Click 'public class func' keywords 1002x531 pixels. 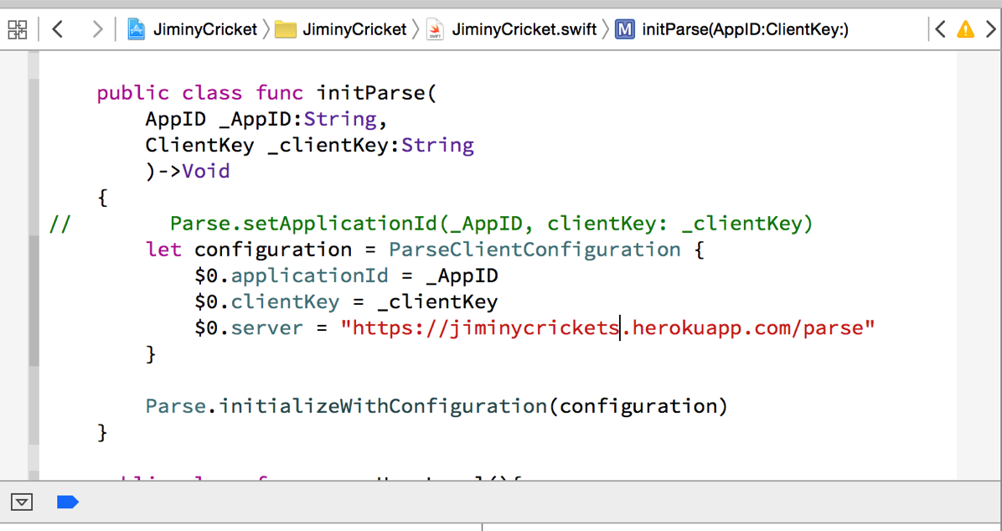pos(200,93)
